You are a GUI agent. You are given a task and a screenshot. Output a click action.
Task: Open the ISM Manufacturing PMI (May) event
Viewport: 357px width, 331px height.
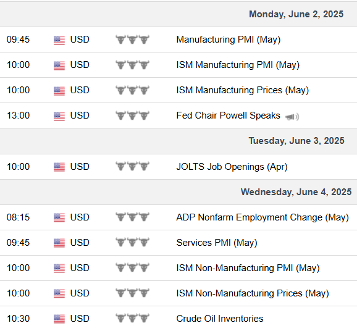[x=238, y=65]
